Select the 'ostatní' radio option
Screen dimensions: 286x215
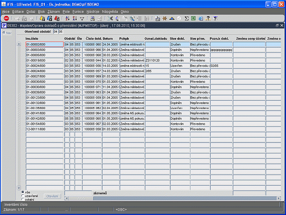[x=23, y=200]
